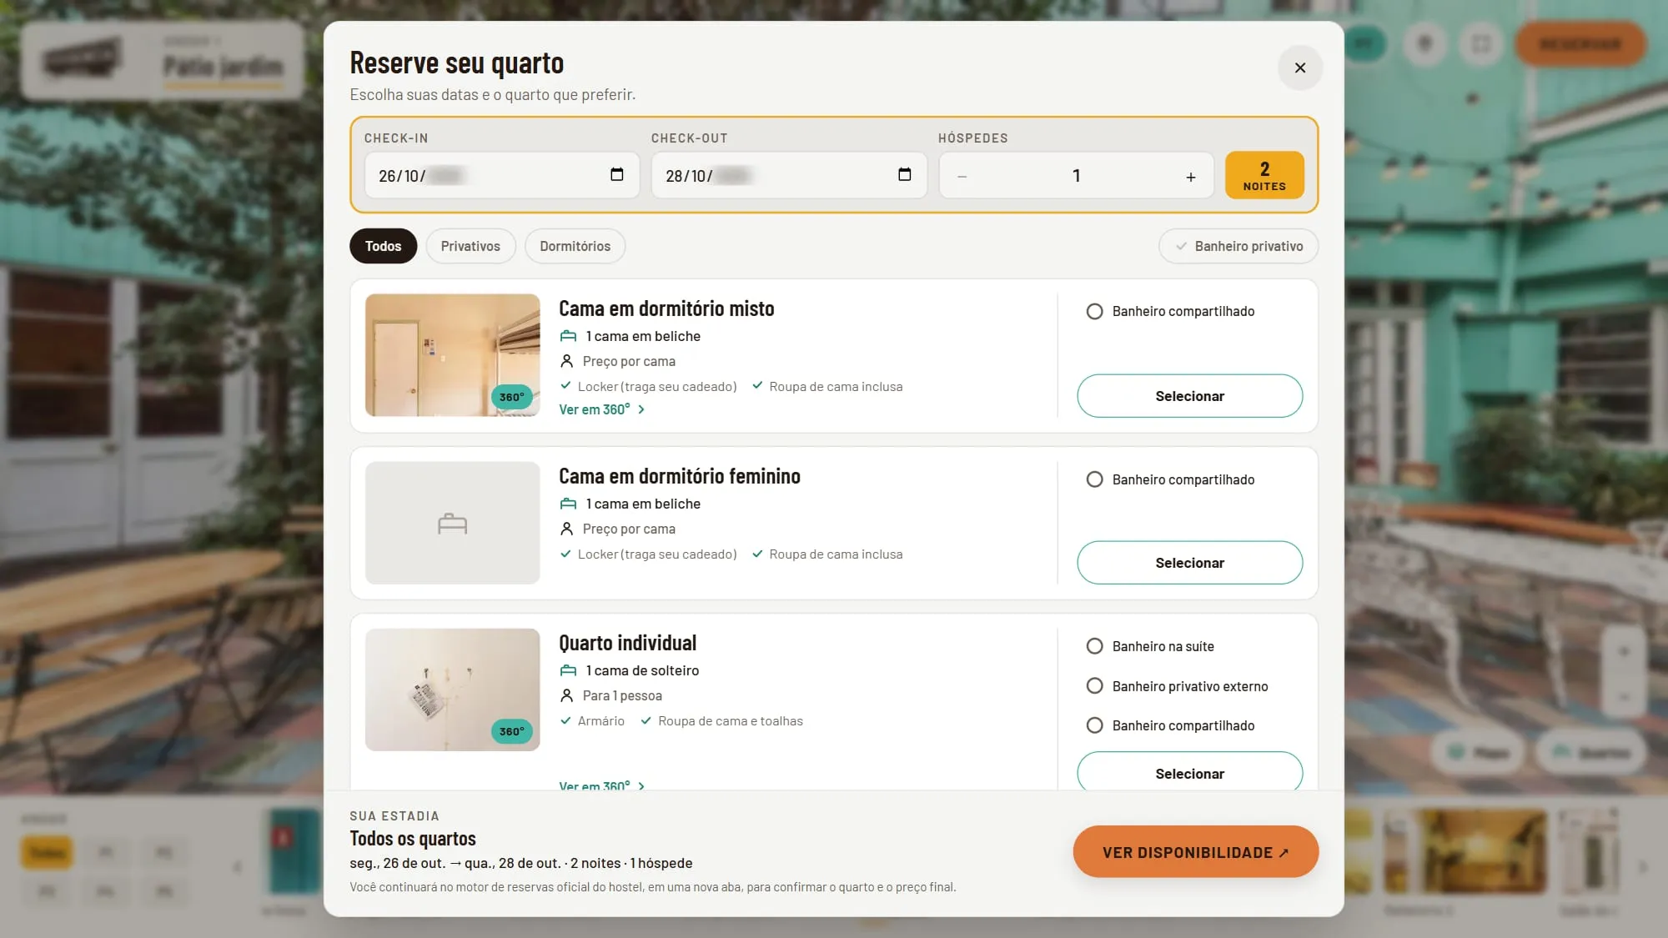Open Ver em 360° link for Quarto individual
Screen dimensions: 1668x938
click(x=601, y=785)
